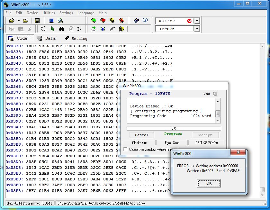Click the address label 0x0330:
Viewport: 270px width, 210px height.
tap(14, 46)
